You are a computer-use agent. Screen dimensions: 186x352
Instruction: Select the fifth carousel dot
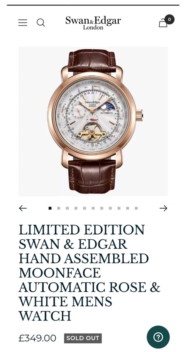(x=84, y=208)
